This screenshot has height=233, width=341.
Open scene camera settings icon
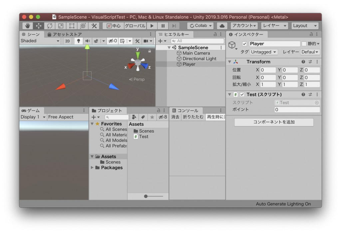(146, 41)
